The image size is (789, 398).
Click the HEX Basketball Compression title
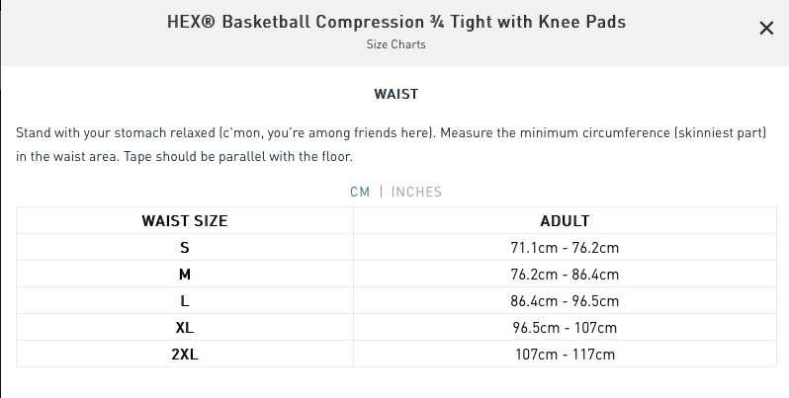point(395,22)
